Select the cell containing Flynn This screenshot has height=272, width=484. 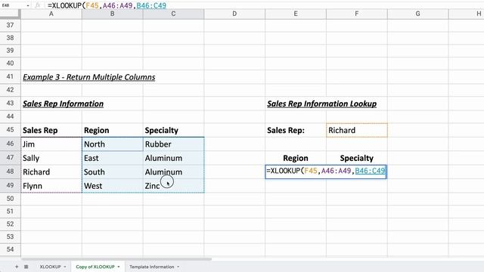51,186
